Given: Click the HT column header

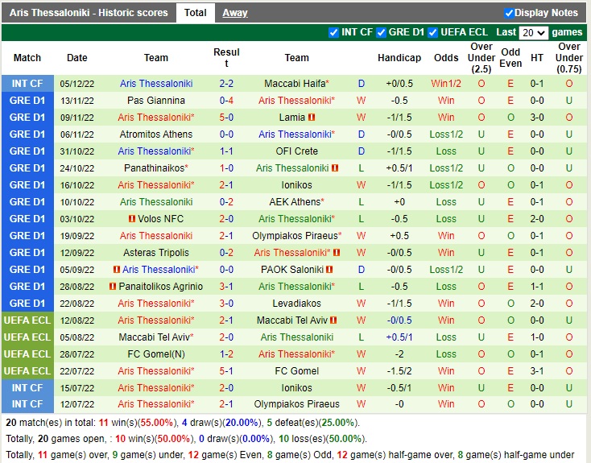Looking at the screenshot, I should (x=537, y=58).
